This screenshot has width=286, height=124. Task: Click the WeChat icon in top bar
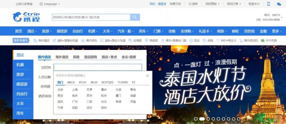(279, 4)
